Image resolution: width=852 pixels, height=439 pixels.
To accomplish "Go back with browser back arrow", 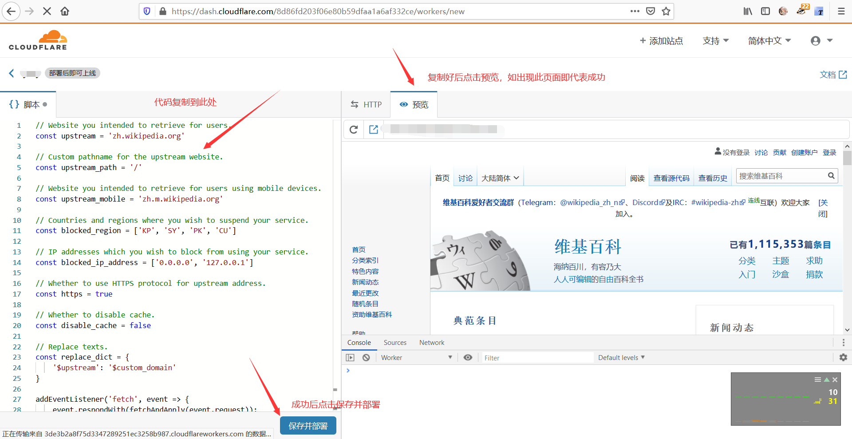I will click(x=12, y=11).
